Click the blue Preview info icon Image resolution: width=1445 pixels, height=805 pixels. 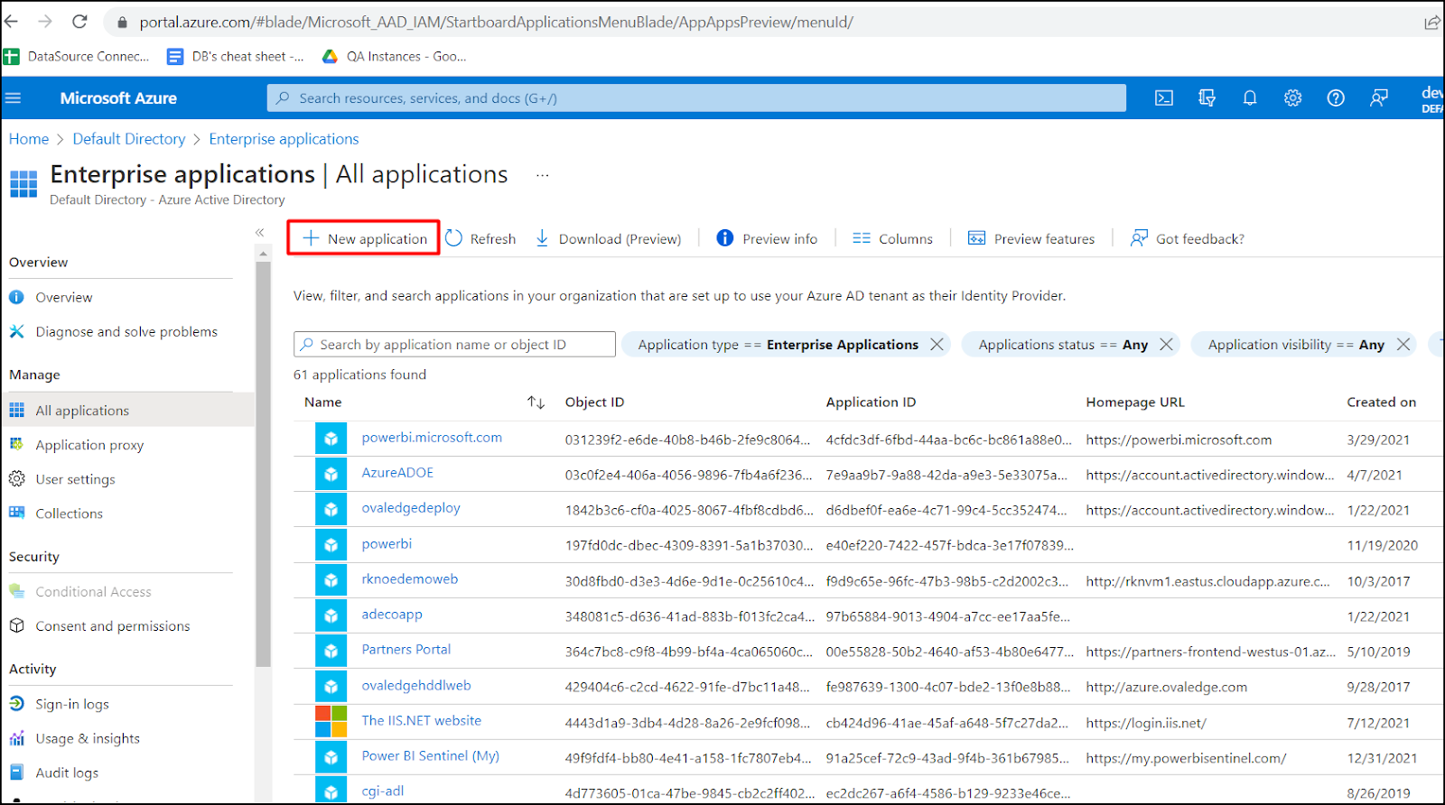tap(725, 237)
